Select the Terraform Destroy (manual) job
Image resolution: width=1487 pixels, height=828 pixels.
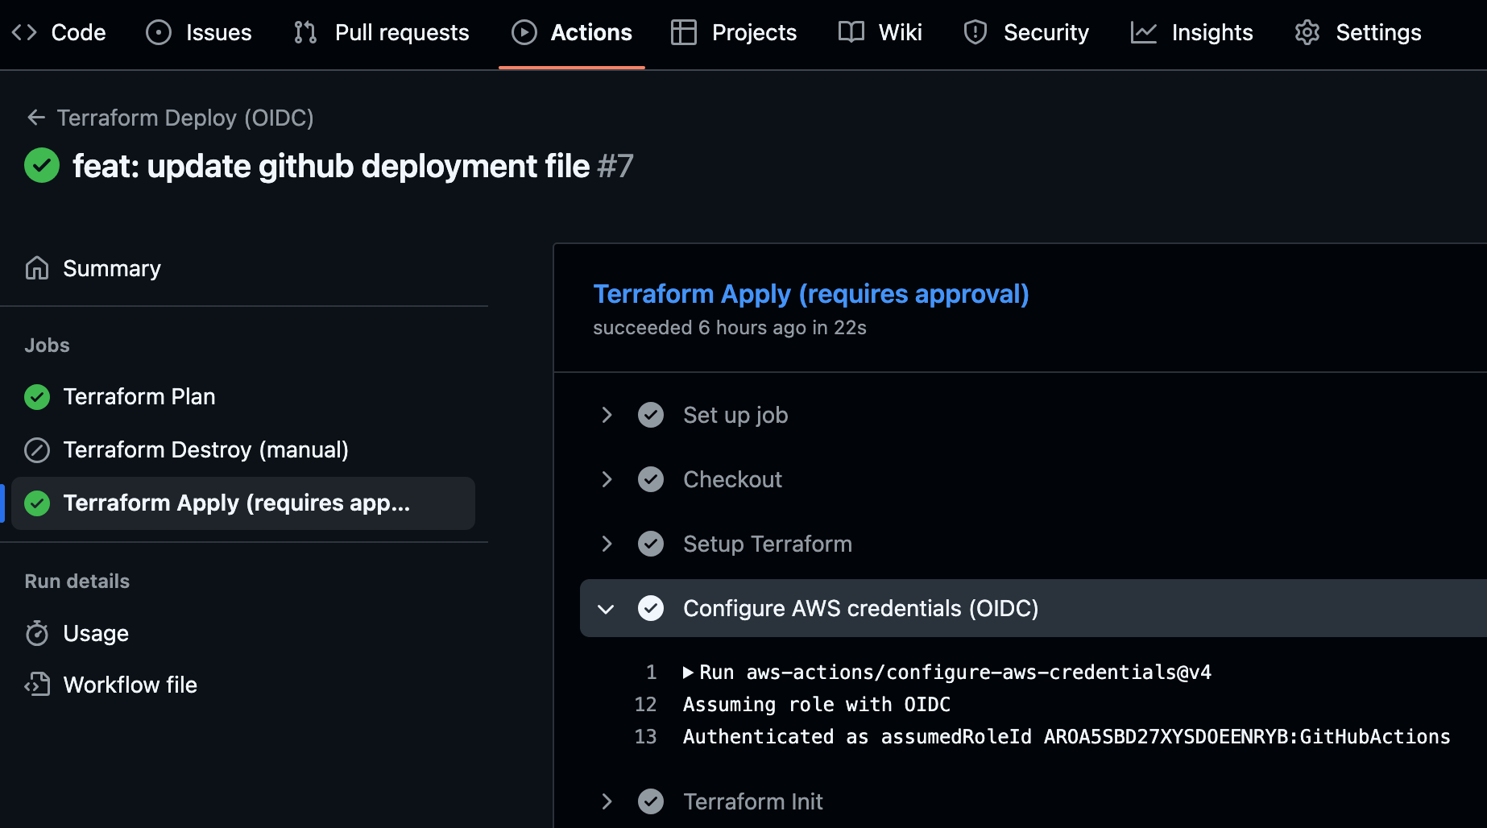205,449
